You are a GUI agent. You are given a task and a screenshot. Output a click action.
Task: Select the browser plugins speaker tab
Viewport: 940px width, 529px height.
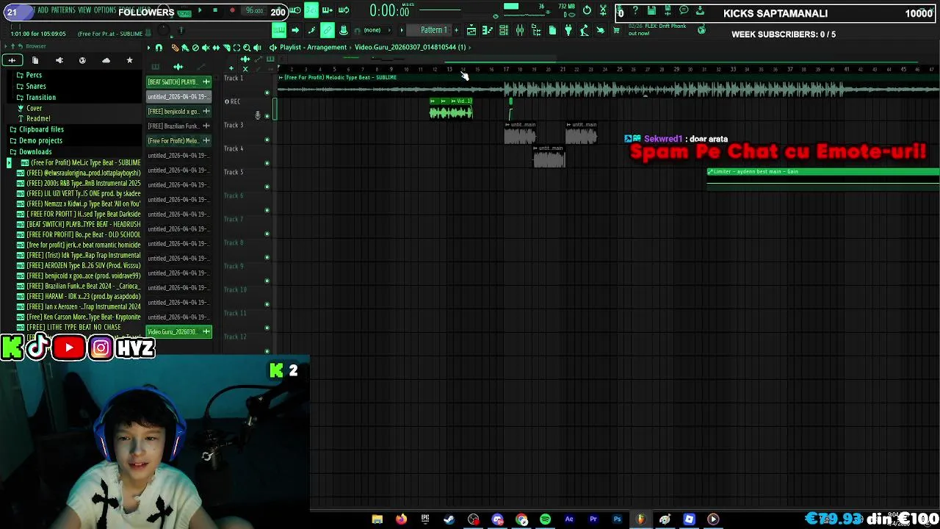tap(59, 60)
